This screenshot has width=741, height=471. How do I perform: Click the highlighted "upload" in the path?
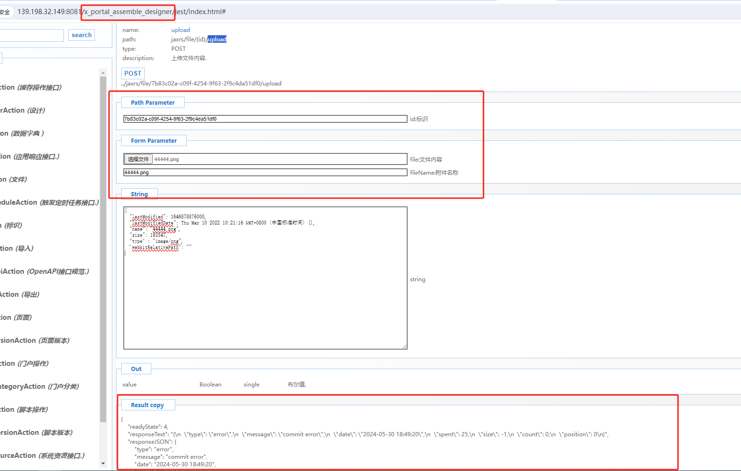pos(217,39)
